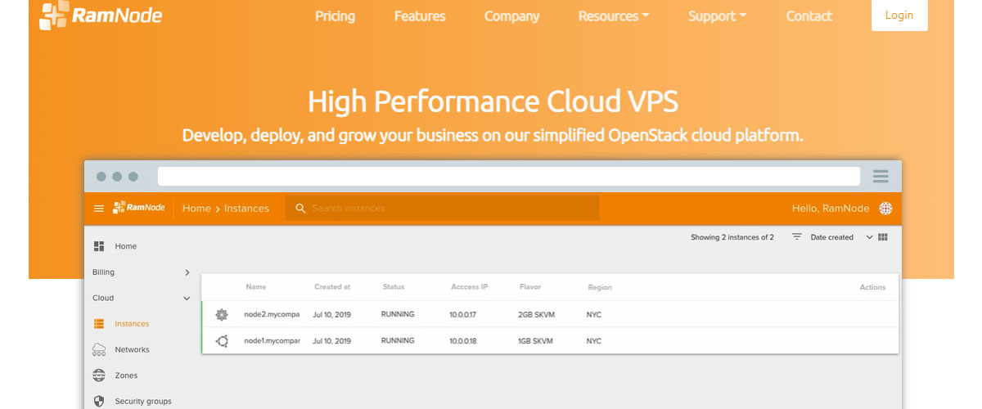
Task: Click the sort filter icon beside Date created
Action: 796,237
